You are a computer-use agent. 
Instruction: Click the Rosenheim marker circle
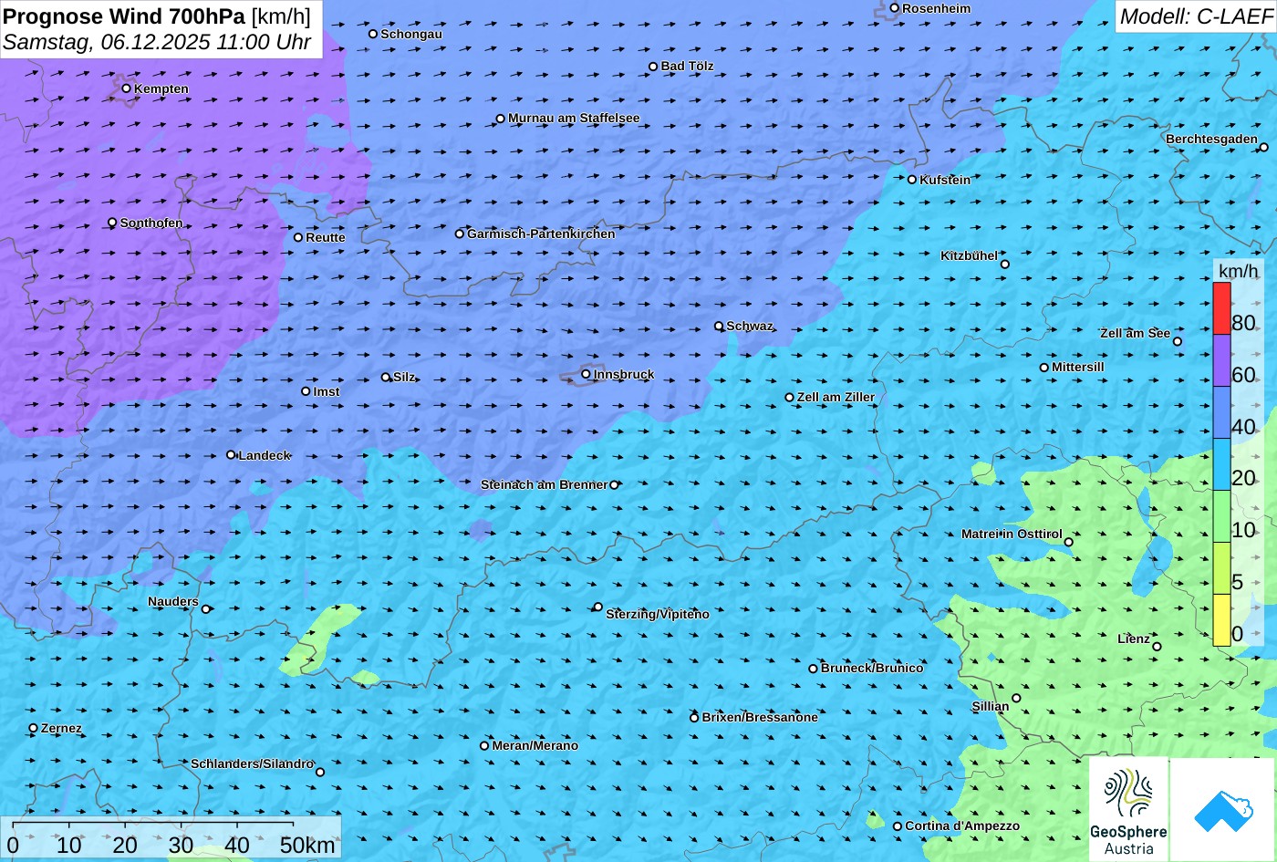coord(894,8)
